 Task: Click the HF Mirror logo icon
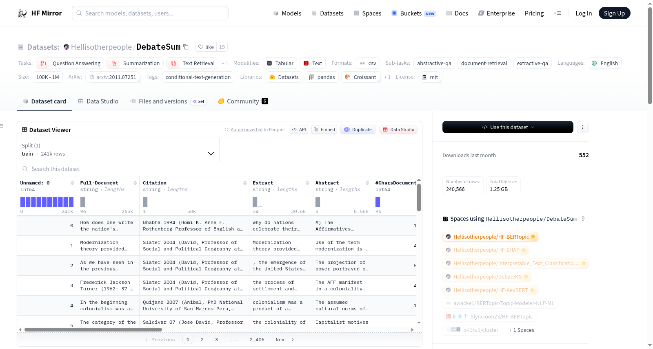point(22,13)
